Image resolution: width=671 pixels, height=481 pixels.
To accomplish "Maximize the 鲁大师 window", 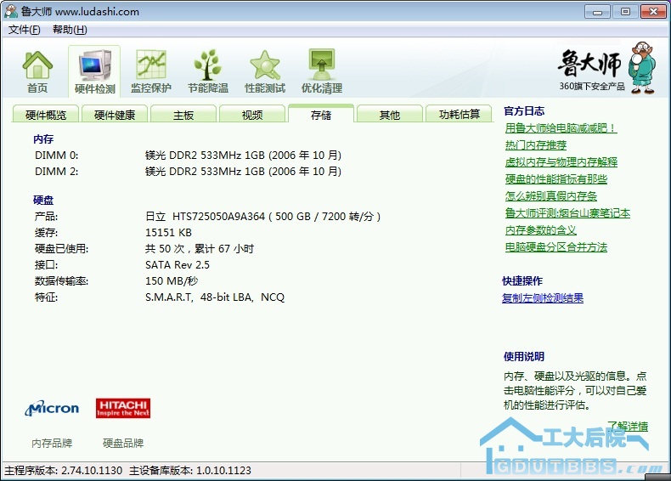I will [625, 12].
